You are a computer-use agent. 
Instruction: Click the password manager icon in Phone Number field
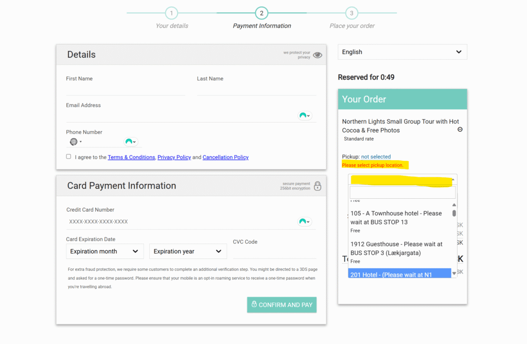click(131, 142)
